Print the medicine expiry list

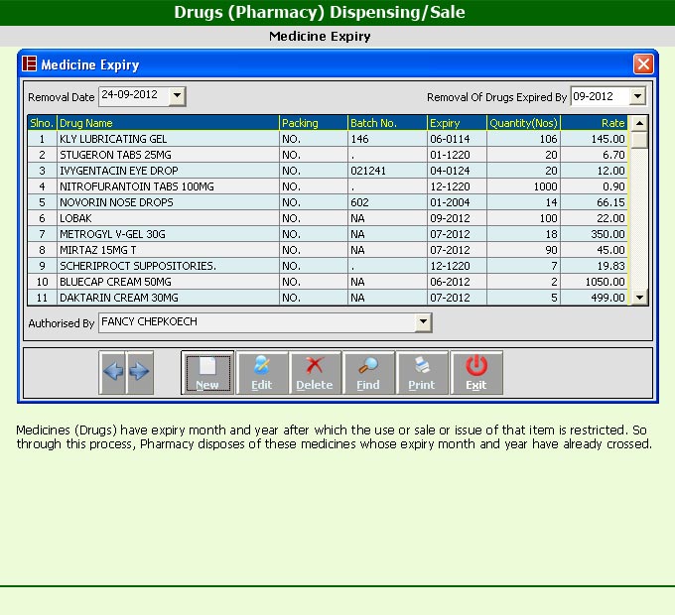[x=422, y=372]
